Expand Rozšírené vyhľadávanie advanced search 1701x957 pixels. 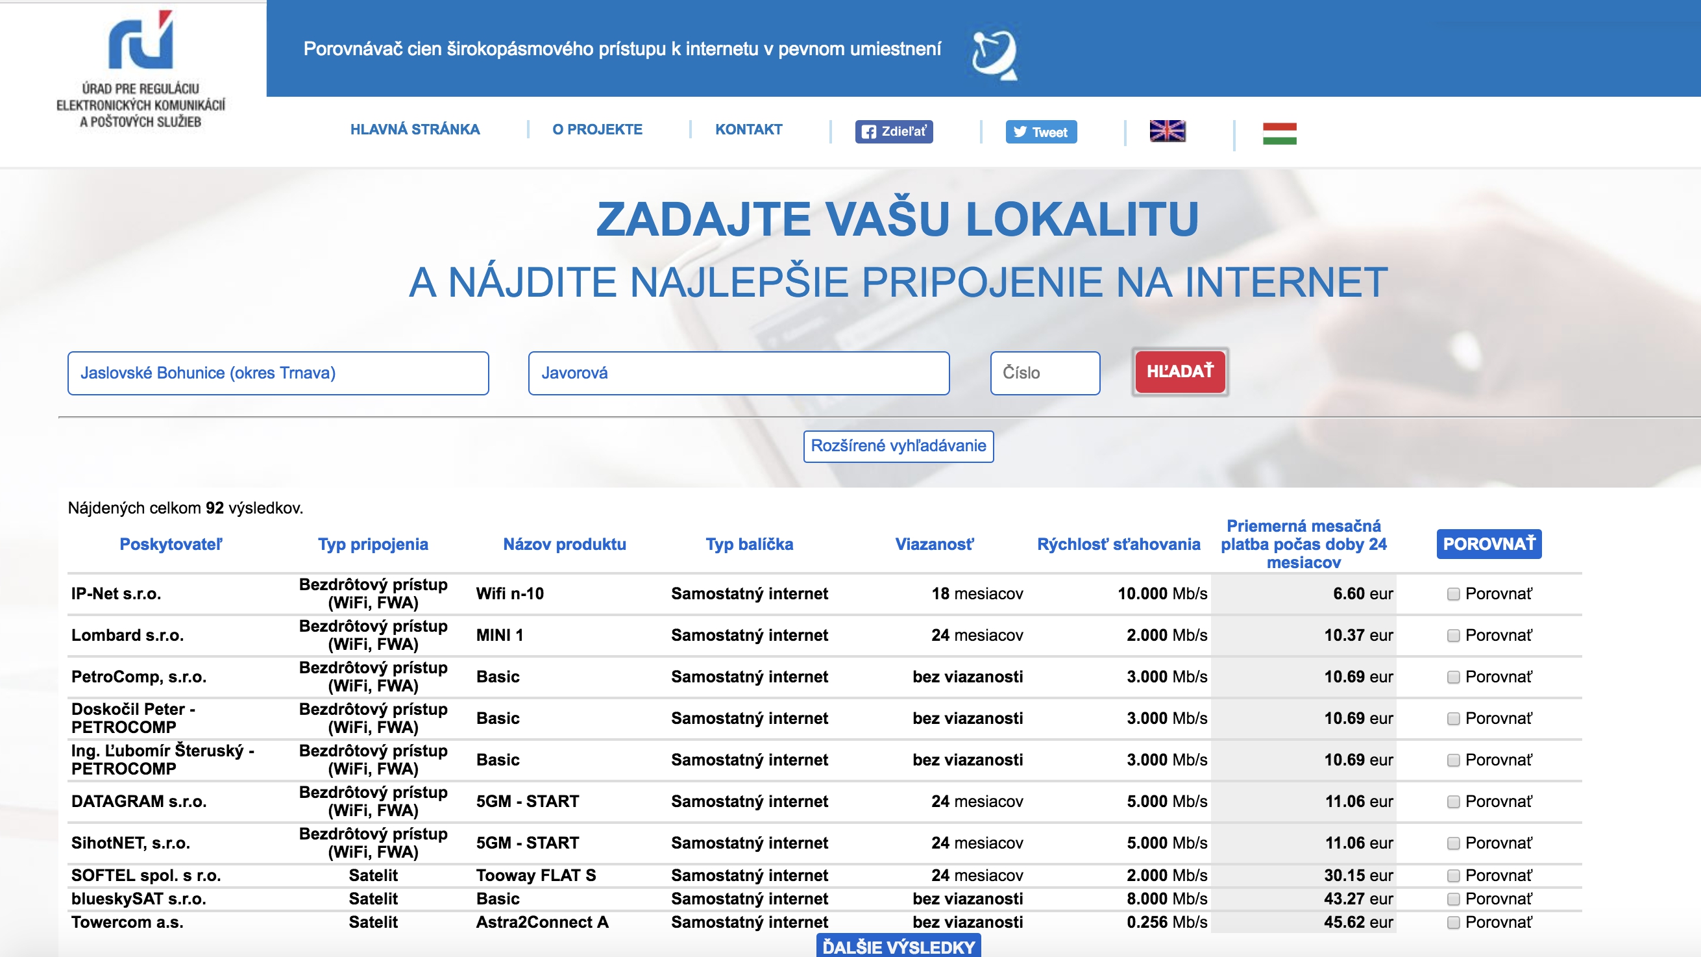coord(898,446)
